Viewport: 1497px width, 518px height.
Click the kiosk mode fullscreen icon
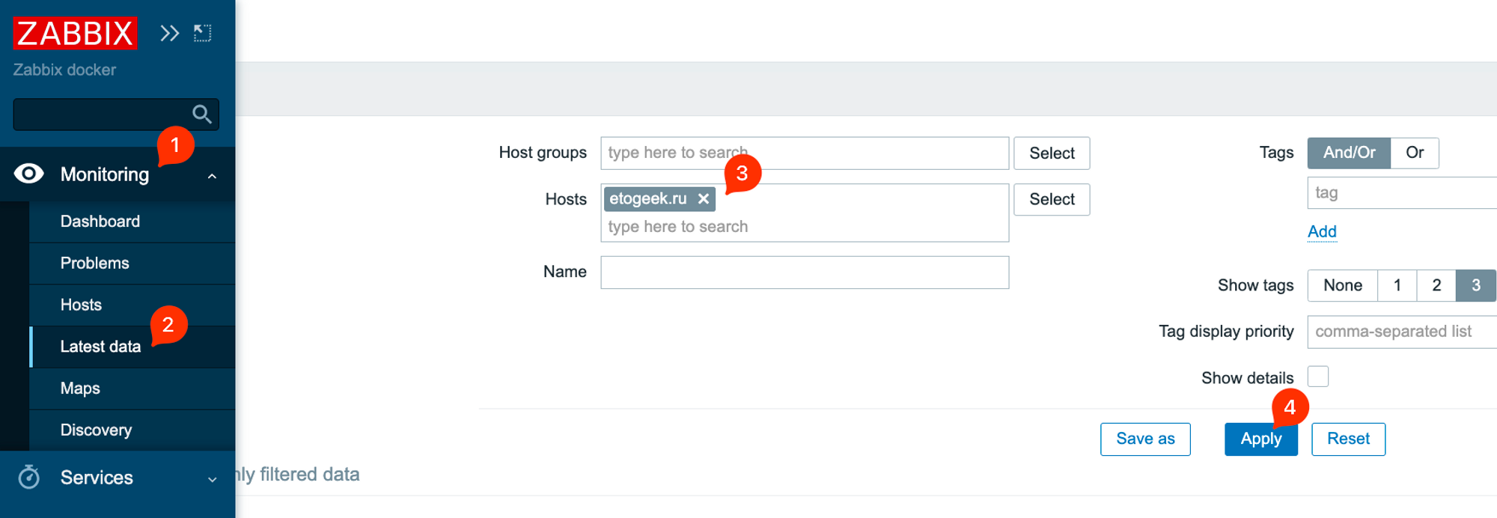(202, 33)
